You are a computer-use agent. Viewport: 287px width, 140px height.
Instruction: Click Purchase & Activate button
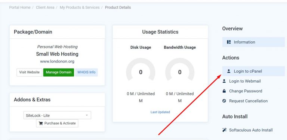[57, 123]
